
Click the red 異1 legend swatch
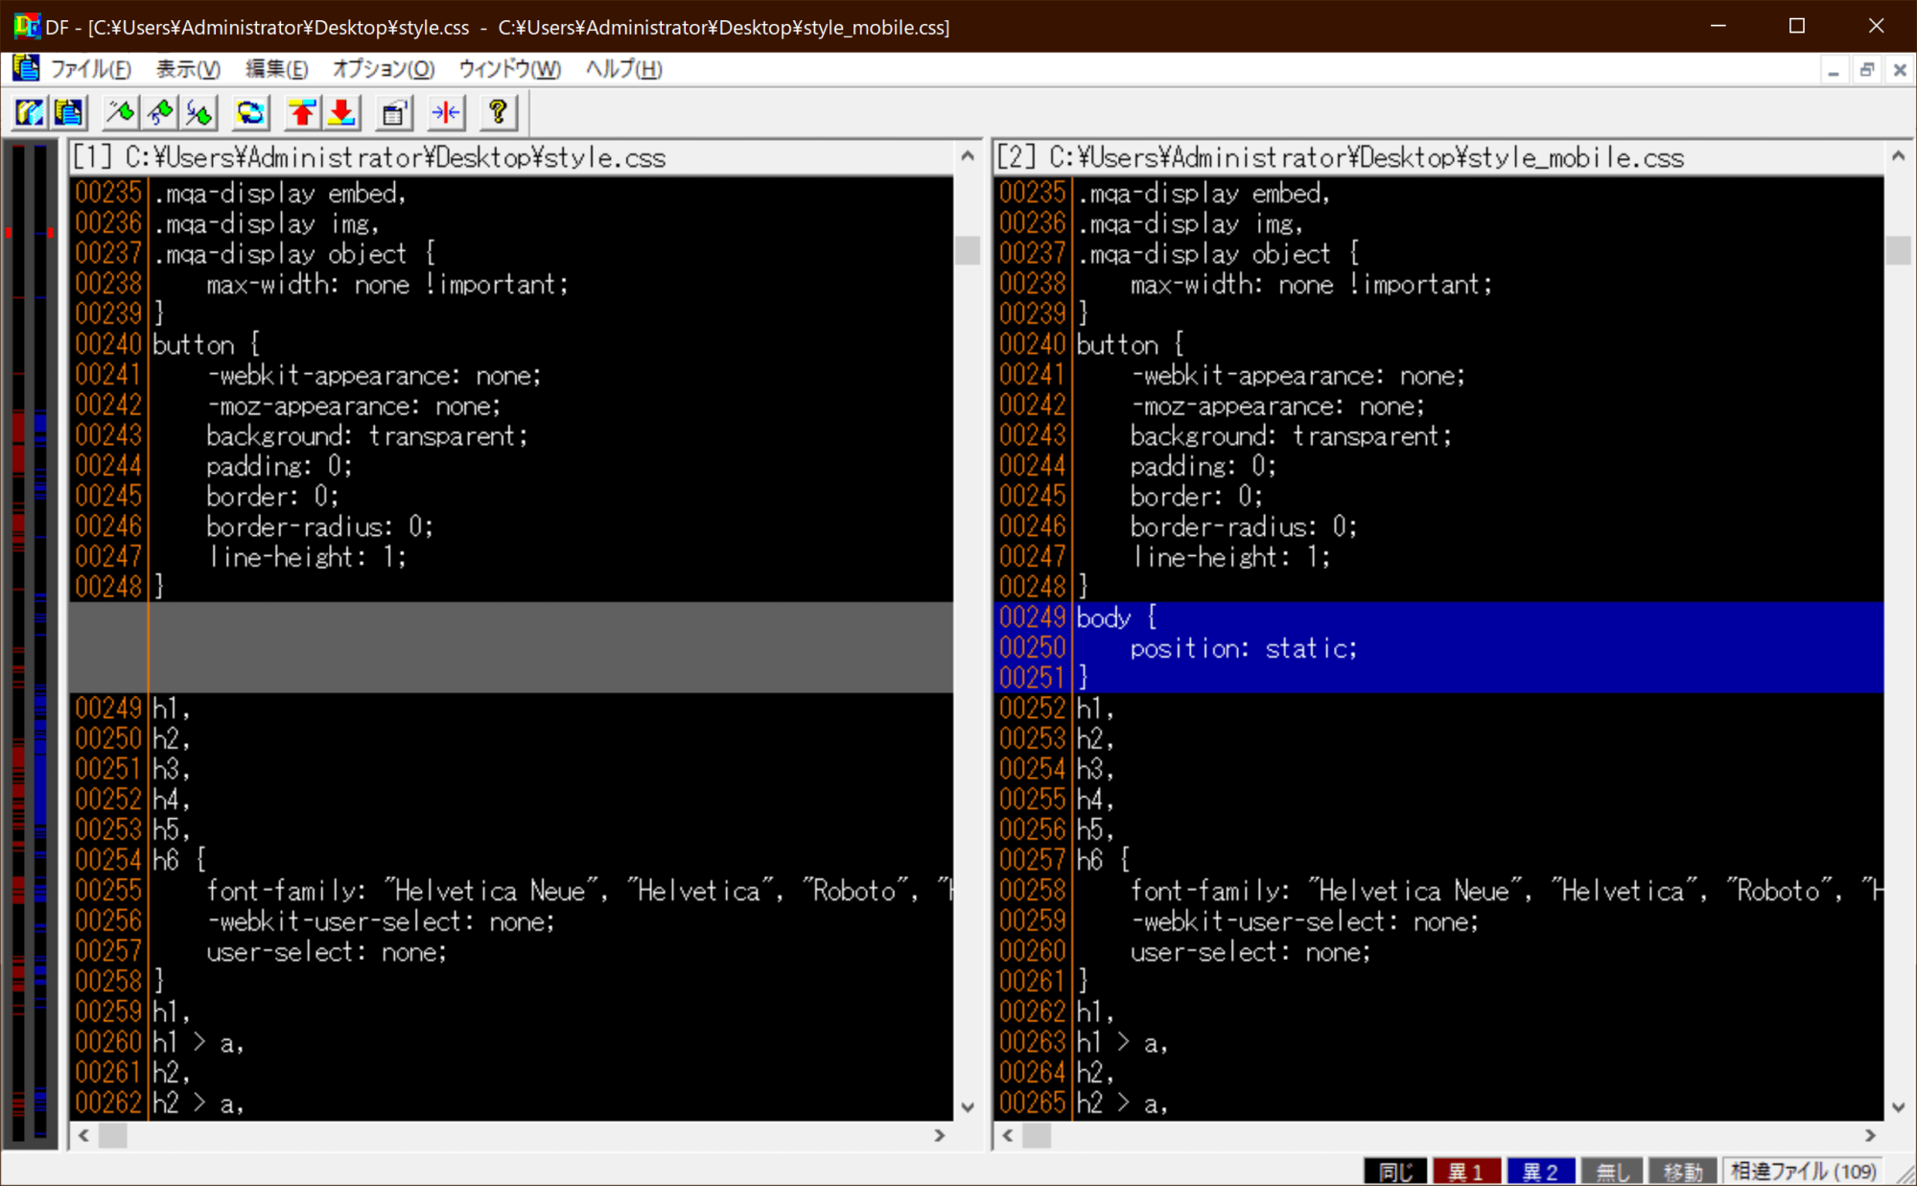[x=1465, y=1172]
